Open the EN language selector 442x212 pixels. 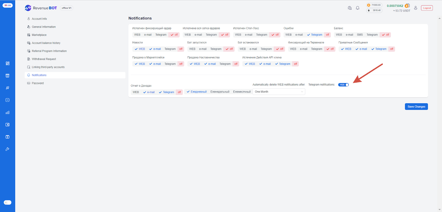point(7,5)
